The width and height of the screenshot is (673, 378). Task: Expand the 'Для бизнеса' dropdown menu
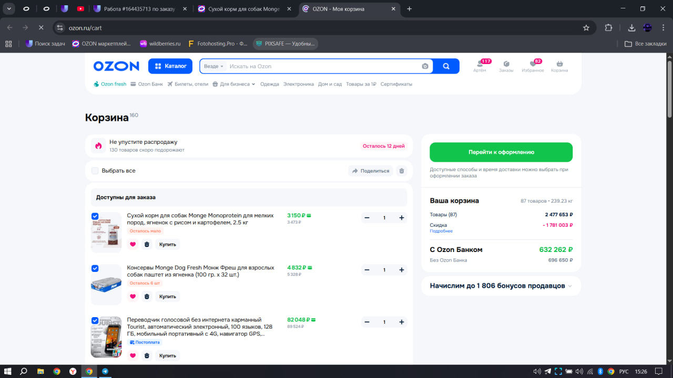237,84
